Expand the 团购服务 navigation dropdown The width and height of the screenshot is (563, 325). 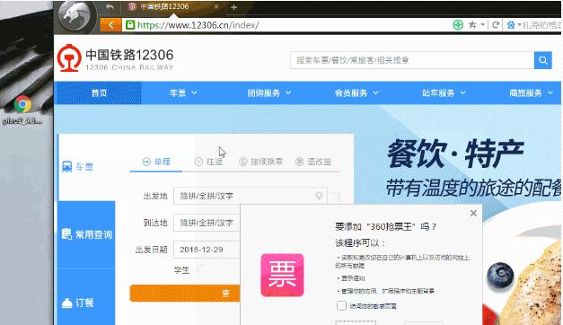point(268,93)
